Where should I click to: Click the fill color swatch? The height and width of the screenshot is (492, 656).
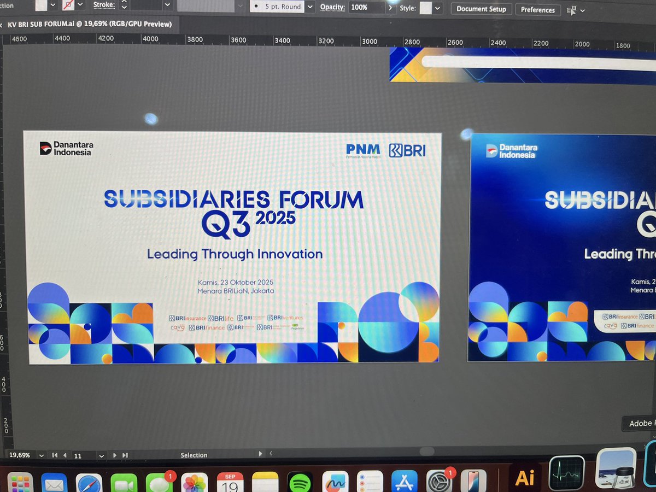[42, 5]
